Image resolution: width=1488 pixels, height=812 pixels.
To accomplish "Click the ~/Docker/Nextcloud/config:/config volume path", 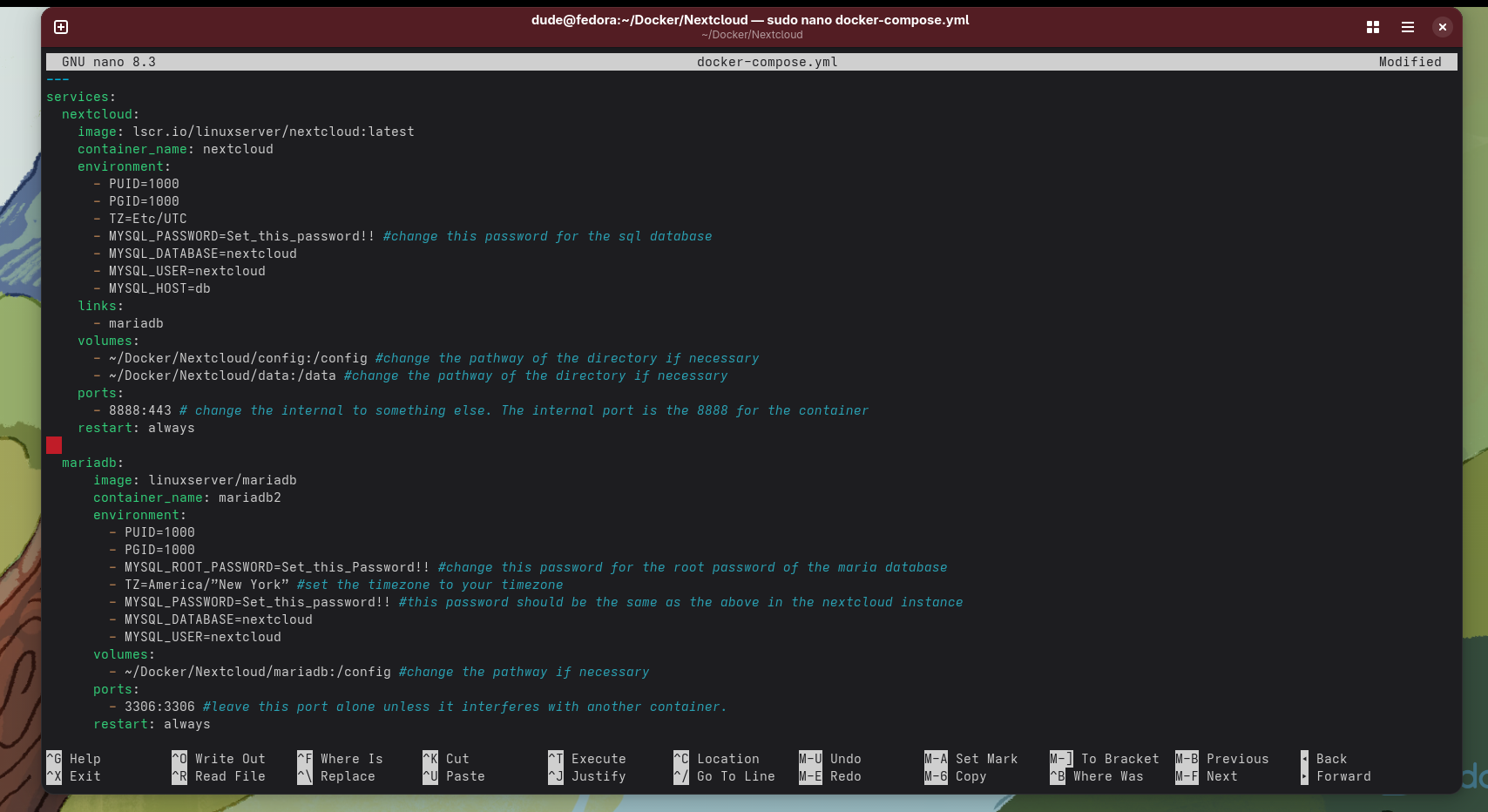I will coord(238,358).
